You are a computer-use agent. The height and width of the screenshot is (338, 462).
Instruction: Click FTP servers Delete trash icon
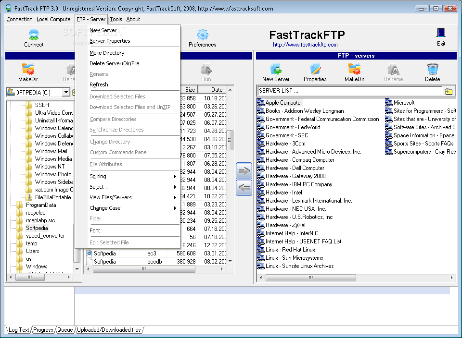point(433,69)
